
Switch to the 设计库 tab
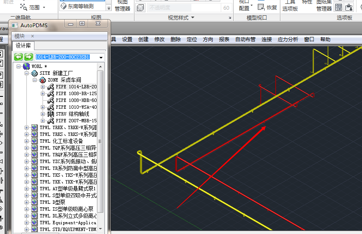click(x=23, y=45)
